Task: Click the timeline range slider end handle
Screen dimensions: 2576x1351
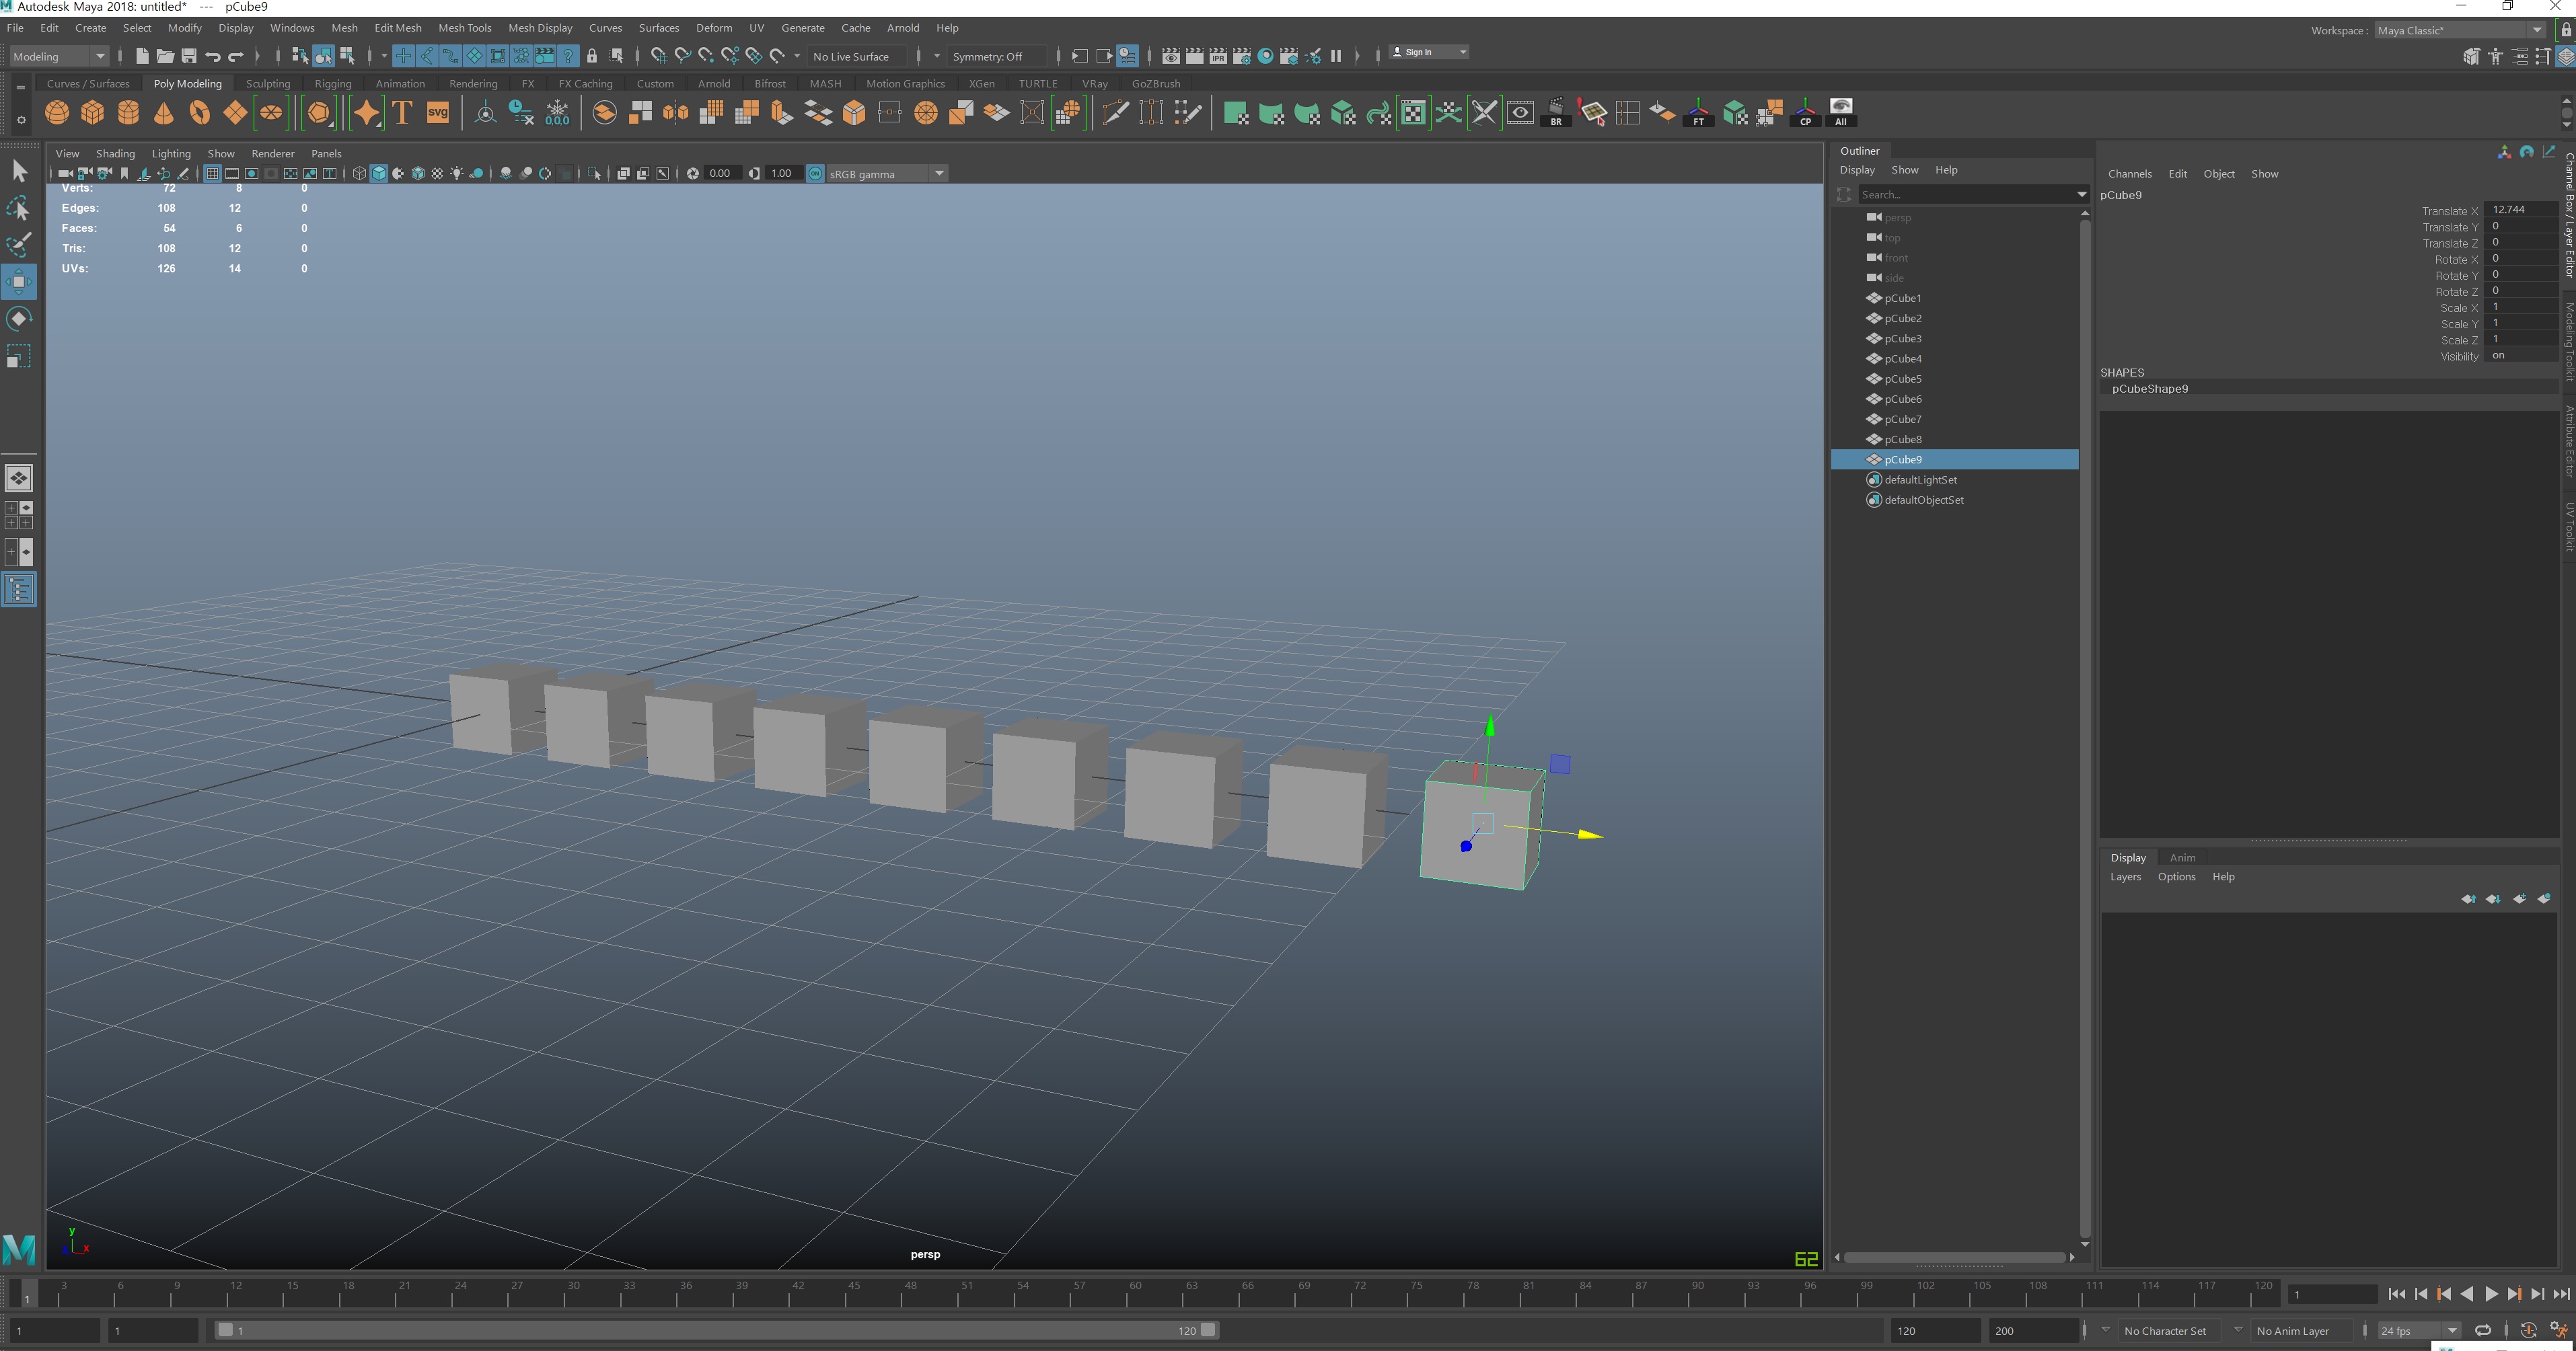Action: point(1209,1330)
